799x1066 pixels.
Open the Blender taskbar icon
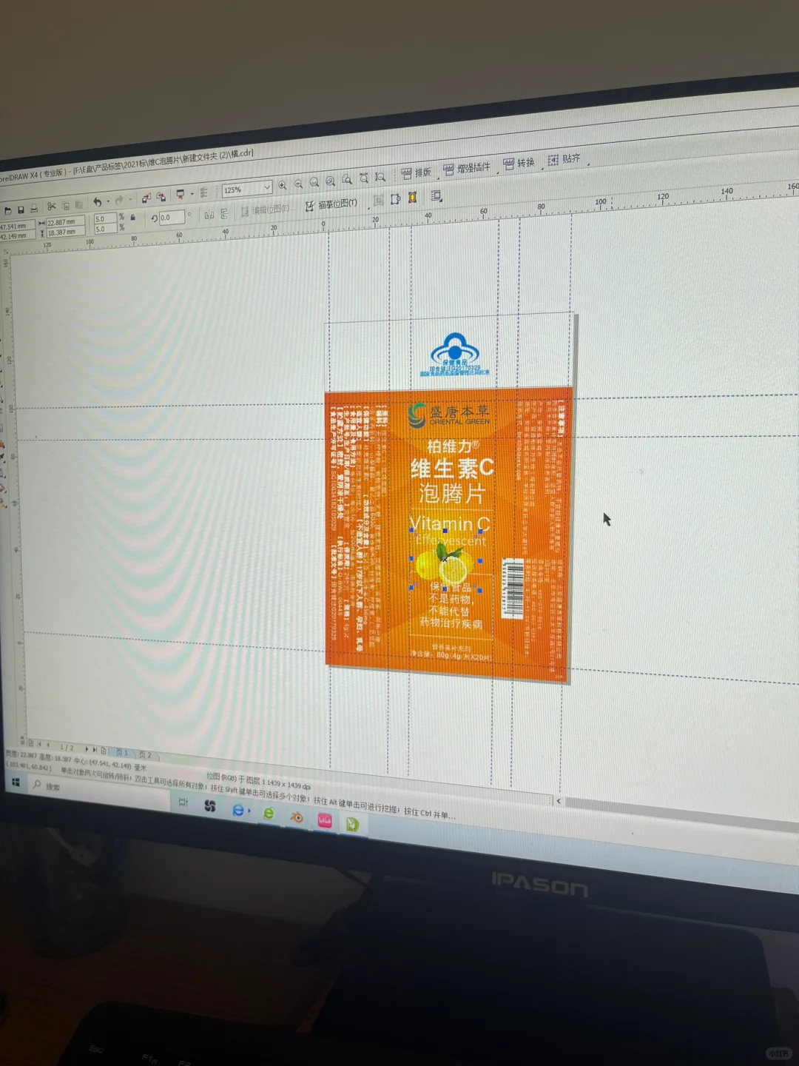[297, 817]
